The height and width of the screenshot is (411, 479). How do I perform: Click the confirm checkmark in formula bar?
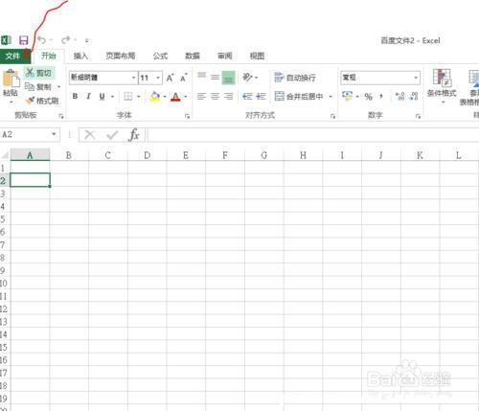[112, 135]
